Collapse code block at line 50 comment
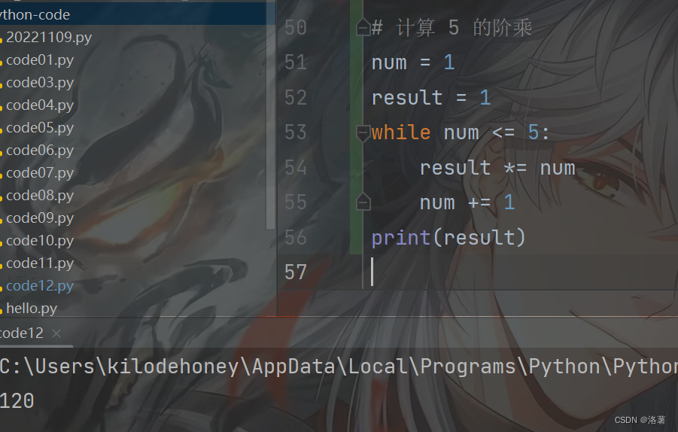The width and height of the screenshot is (678, 432). point(363,28)
